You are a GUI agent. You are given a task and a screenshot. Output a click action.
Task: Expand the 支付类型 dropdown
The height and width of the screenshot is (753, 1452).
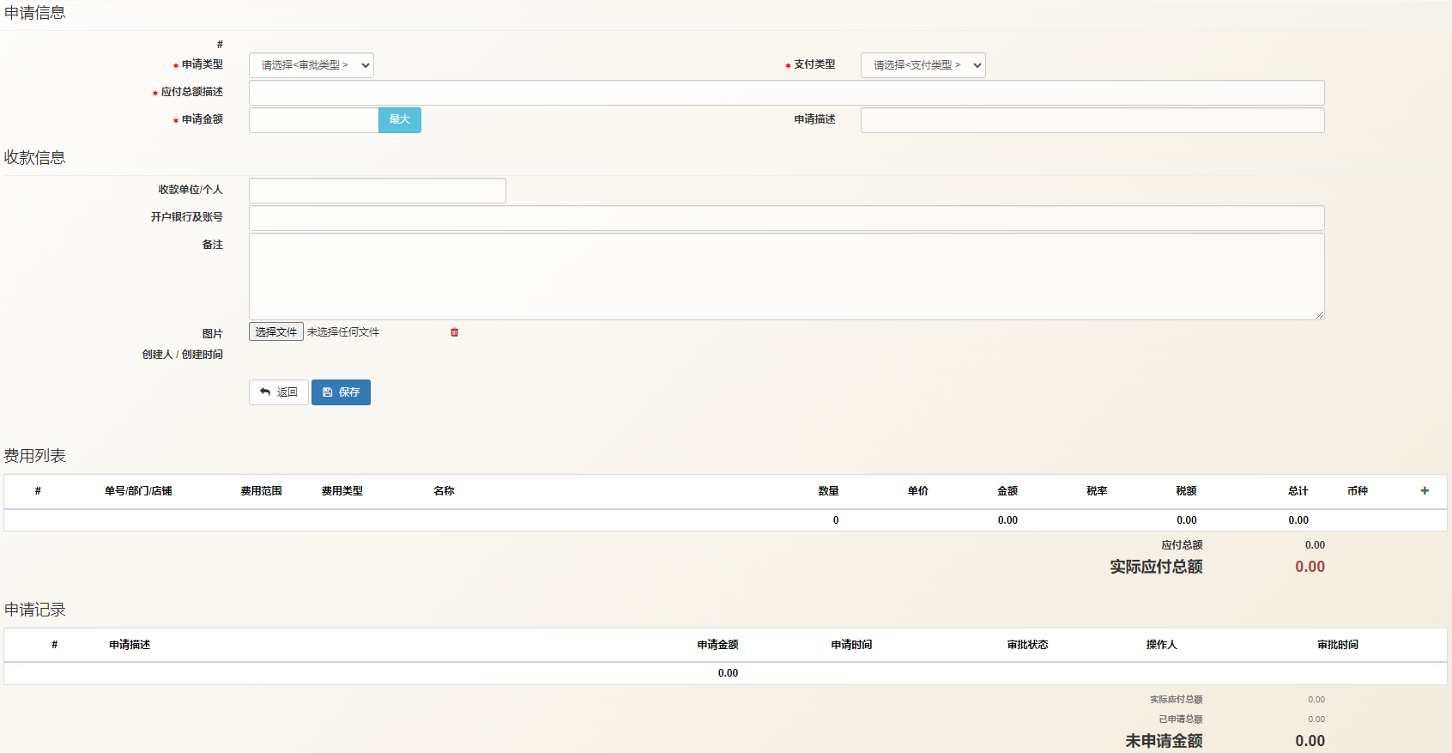click(x=923, y=65)
